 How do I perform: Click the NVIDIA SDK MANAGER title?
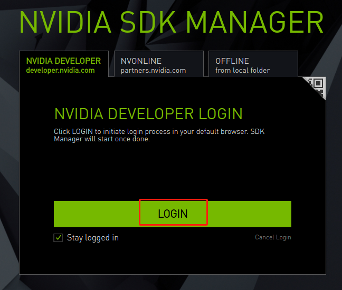coord(171,23)
